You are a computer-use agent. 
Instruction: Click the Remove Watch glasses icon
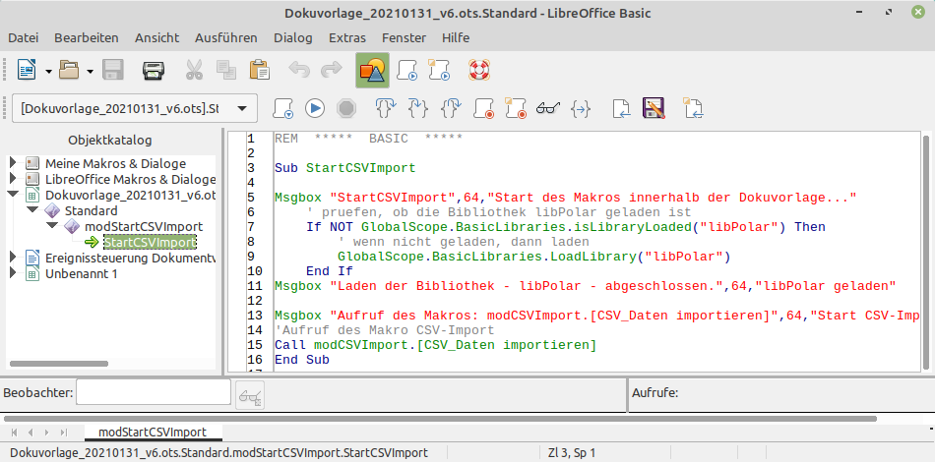(x=250, y=395)
